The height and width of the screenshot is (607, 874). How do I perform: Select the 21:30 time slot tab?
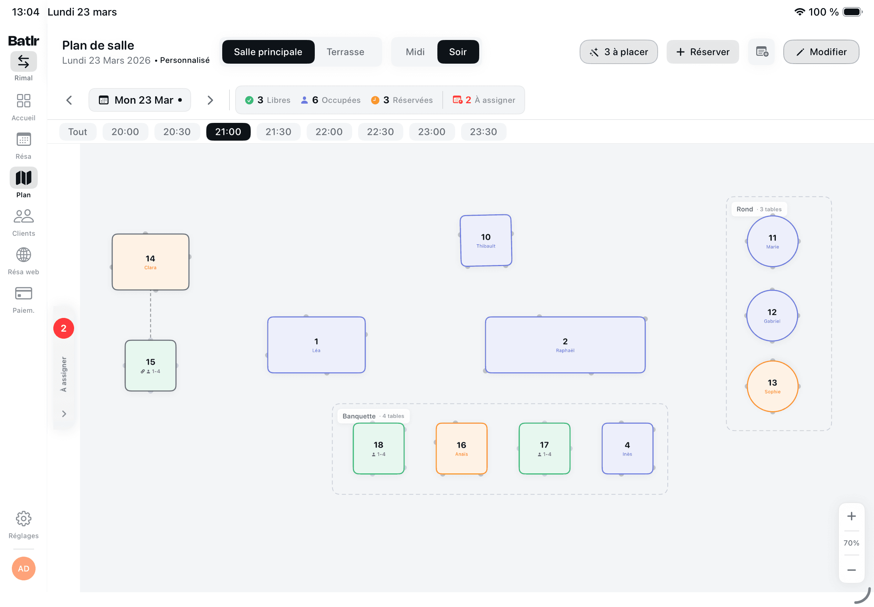[x=278, y=132]
